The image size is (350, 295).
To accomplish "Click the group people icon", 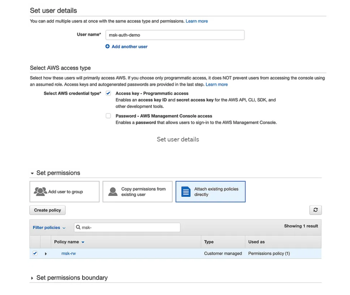I will coord(40,191).
